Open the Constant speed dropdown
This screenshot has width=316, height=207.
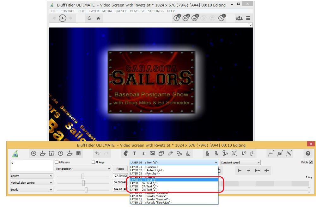tap(240, 162)
